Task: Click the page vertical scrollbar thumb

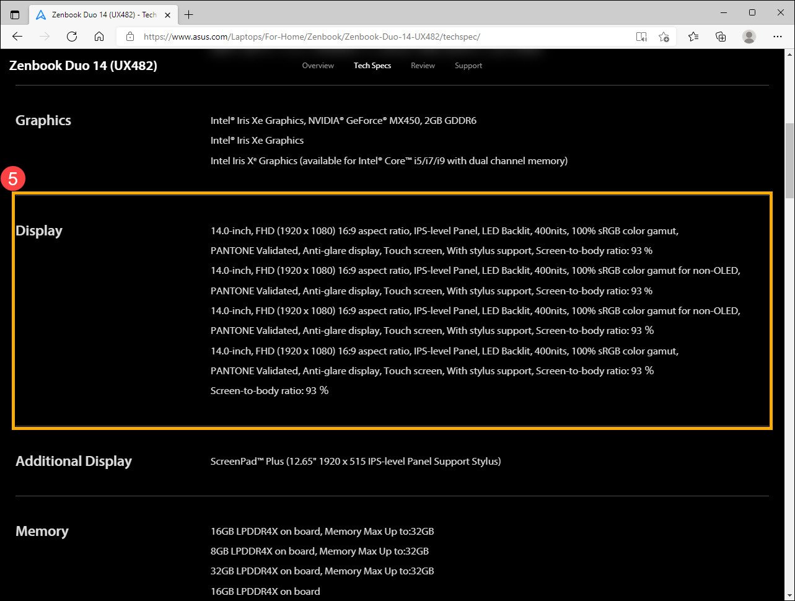Action: pos(789,161)
